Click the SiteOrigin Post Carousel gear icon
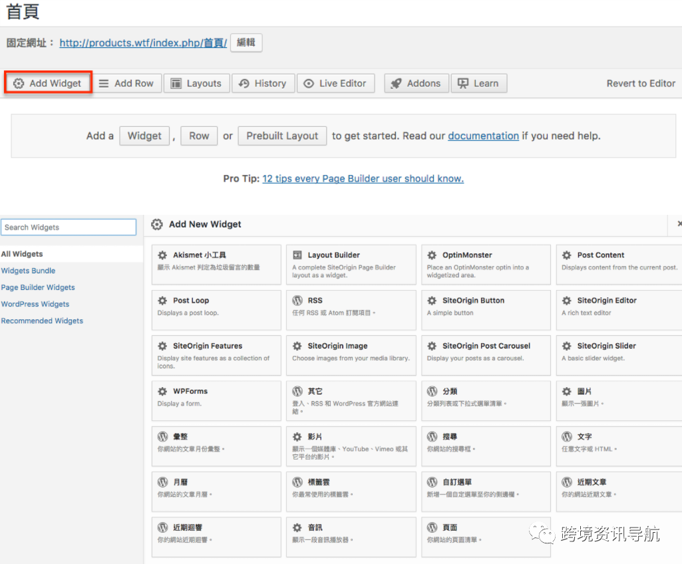 pos(432,346)
